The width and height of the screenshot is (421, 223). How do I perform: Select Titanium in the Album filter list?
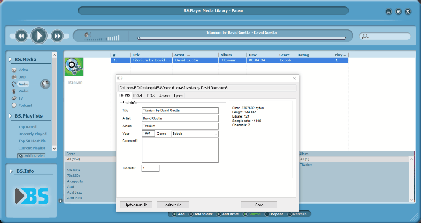[x=306, y=165]
